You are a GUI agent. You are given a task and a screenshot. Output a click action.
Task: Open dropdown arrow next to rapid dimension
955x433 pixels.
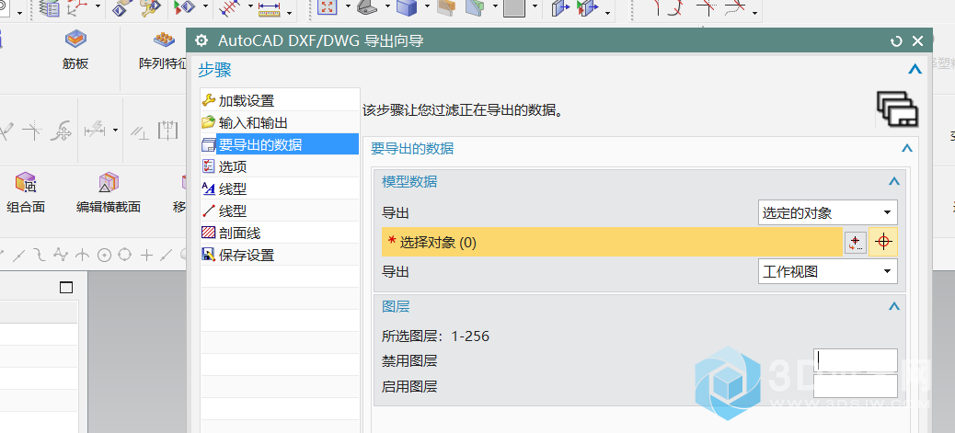pos(115,130)
